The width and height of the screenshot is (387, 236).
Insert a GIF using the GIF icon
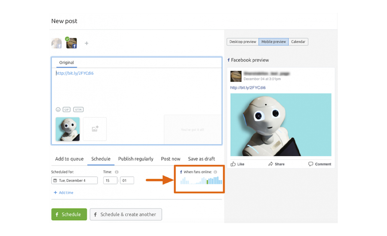[x=67, y=109]
